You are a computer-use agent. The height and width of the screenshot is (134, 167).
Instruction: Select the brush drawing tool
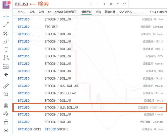click(x=6, y=41)
